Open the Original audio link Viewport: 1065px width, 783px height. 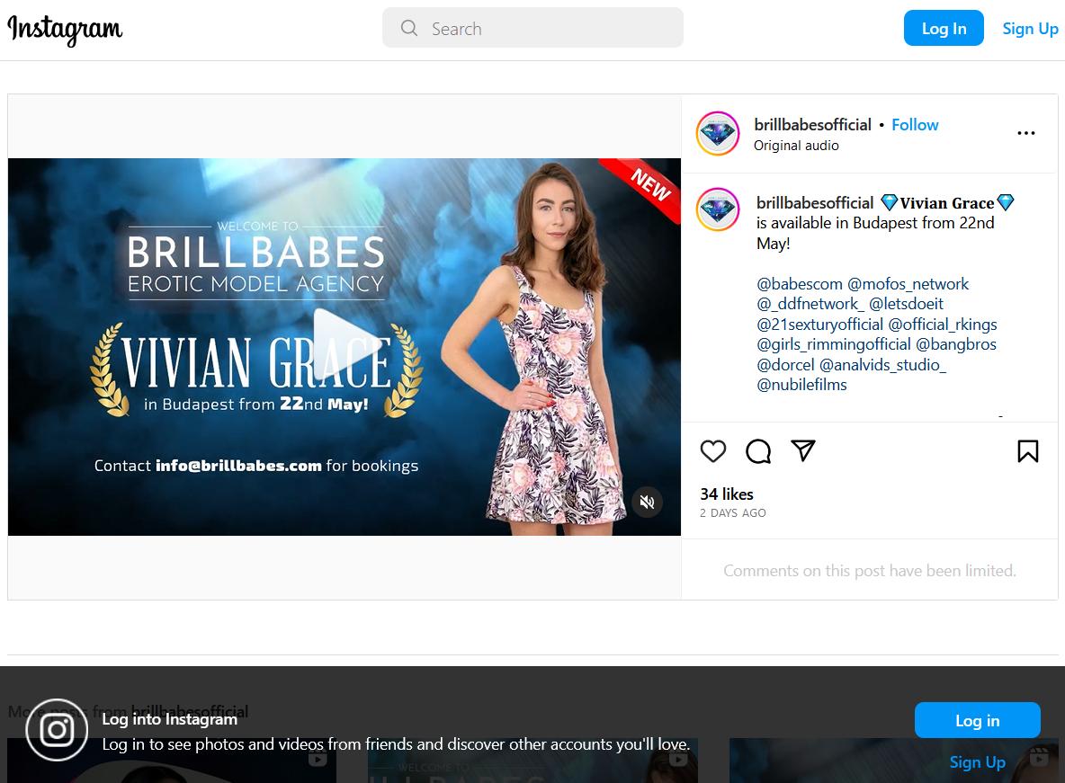[796, 146]
